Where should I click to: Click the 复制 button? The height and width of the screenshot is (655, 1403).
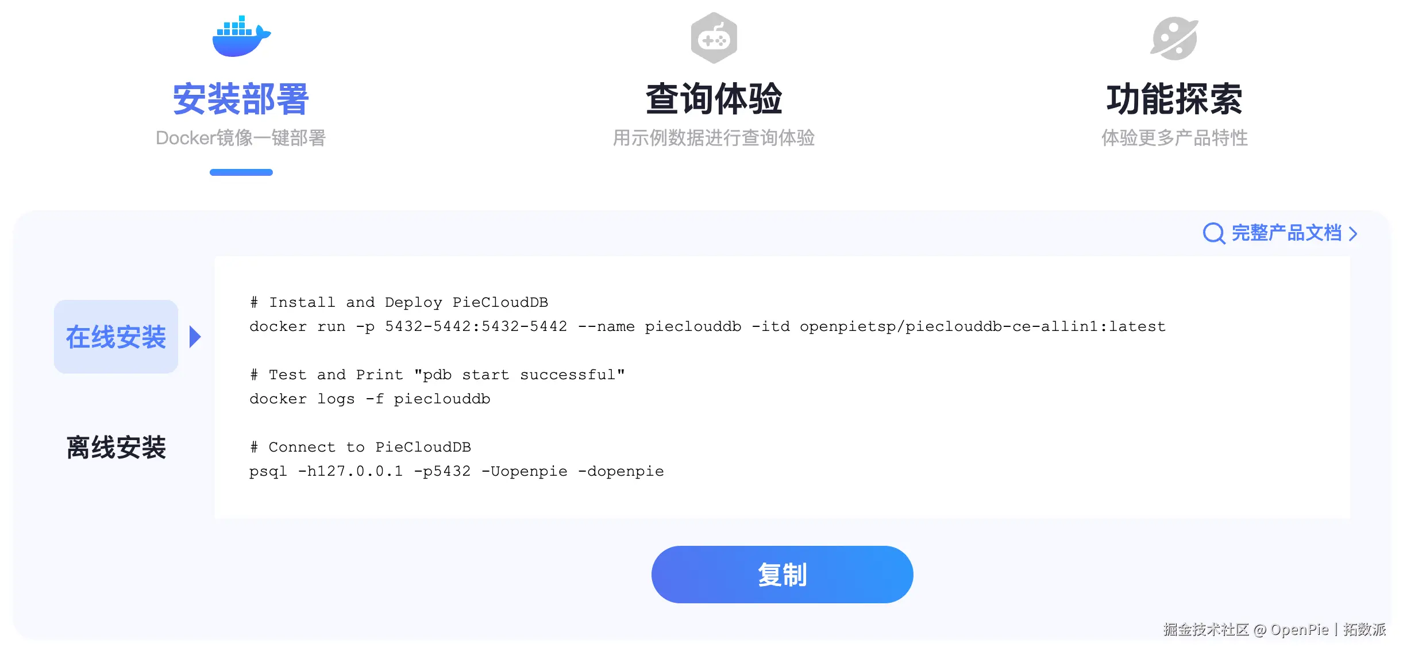782,575
